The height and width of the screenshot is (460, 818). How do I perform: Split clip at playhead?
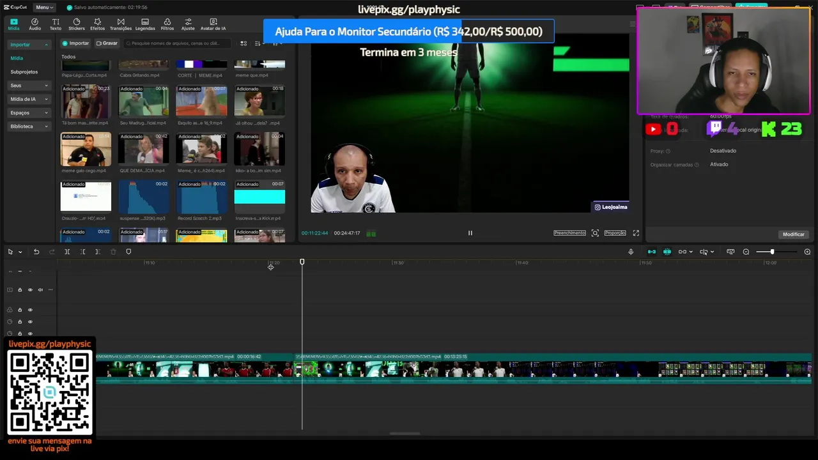click(67, 252)
